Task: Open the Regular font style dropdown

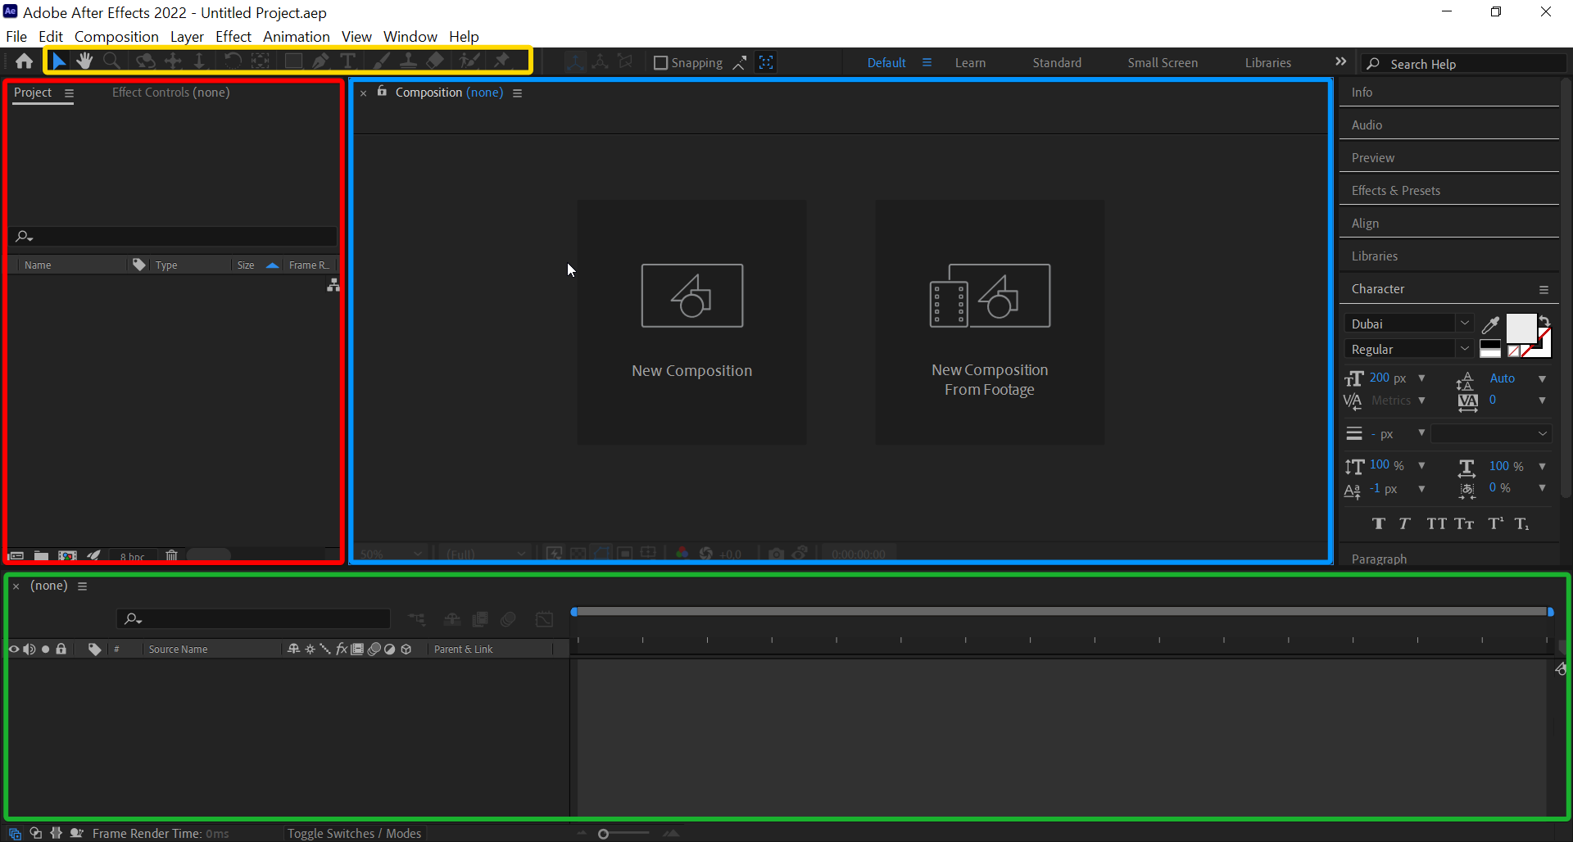Action: pyautogui.click(x=1464, y=349)
